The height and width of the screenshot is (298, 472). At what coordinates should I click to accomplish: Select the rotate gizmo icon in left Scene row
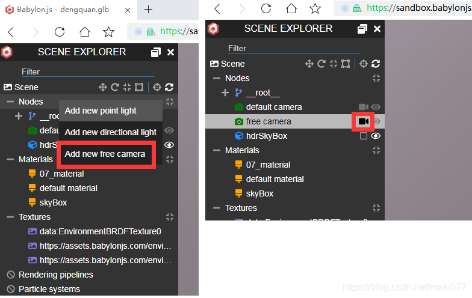pos(114,87)
